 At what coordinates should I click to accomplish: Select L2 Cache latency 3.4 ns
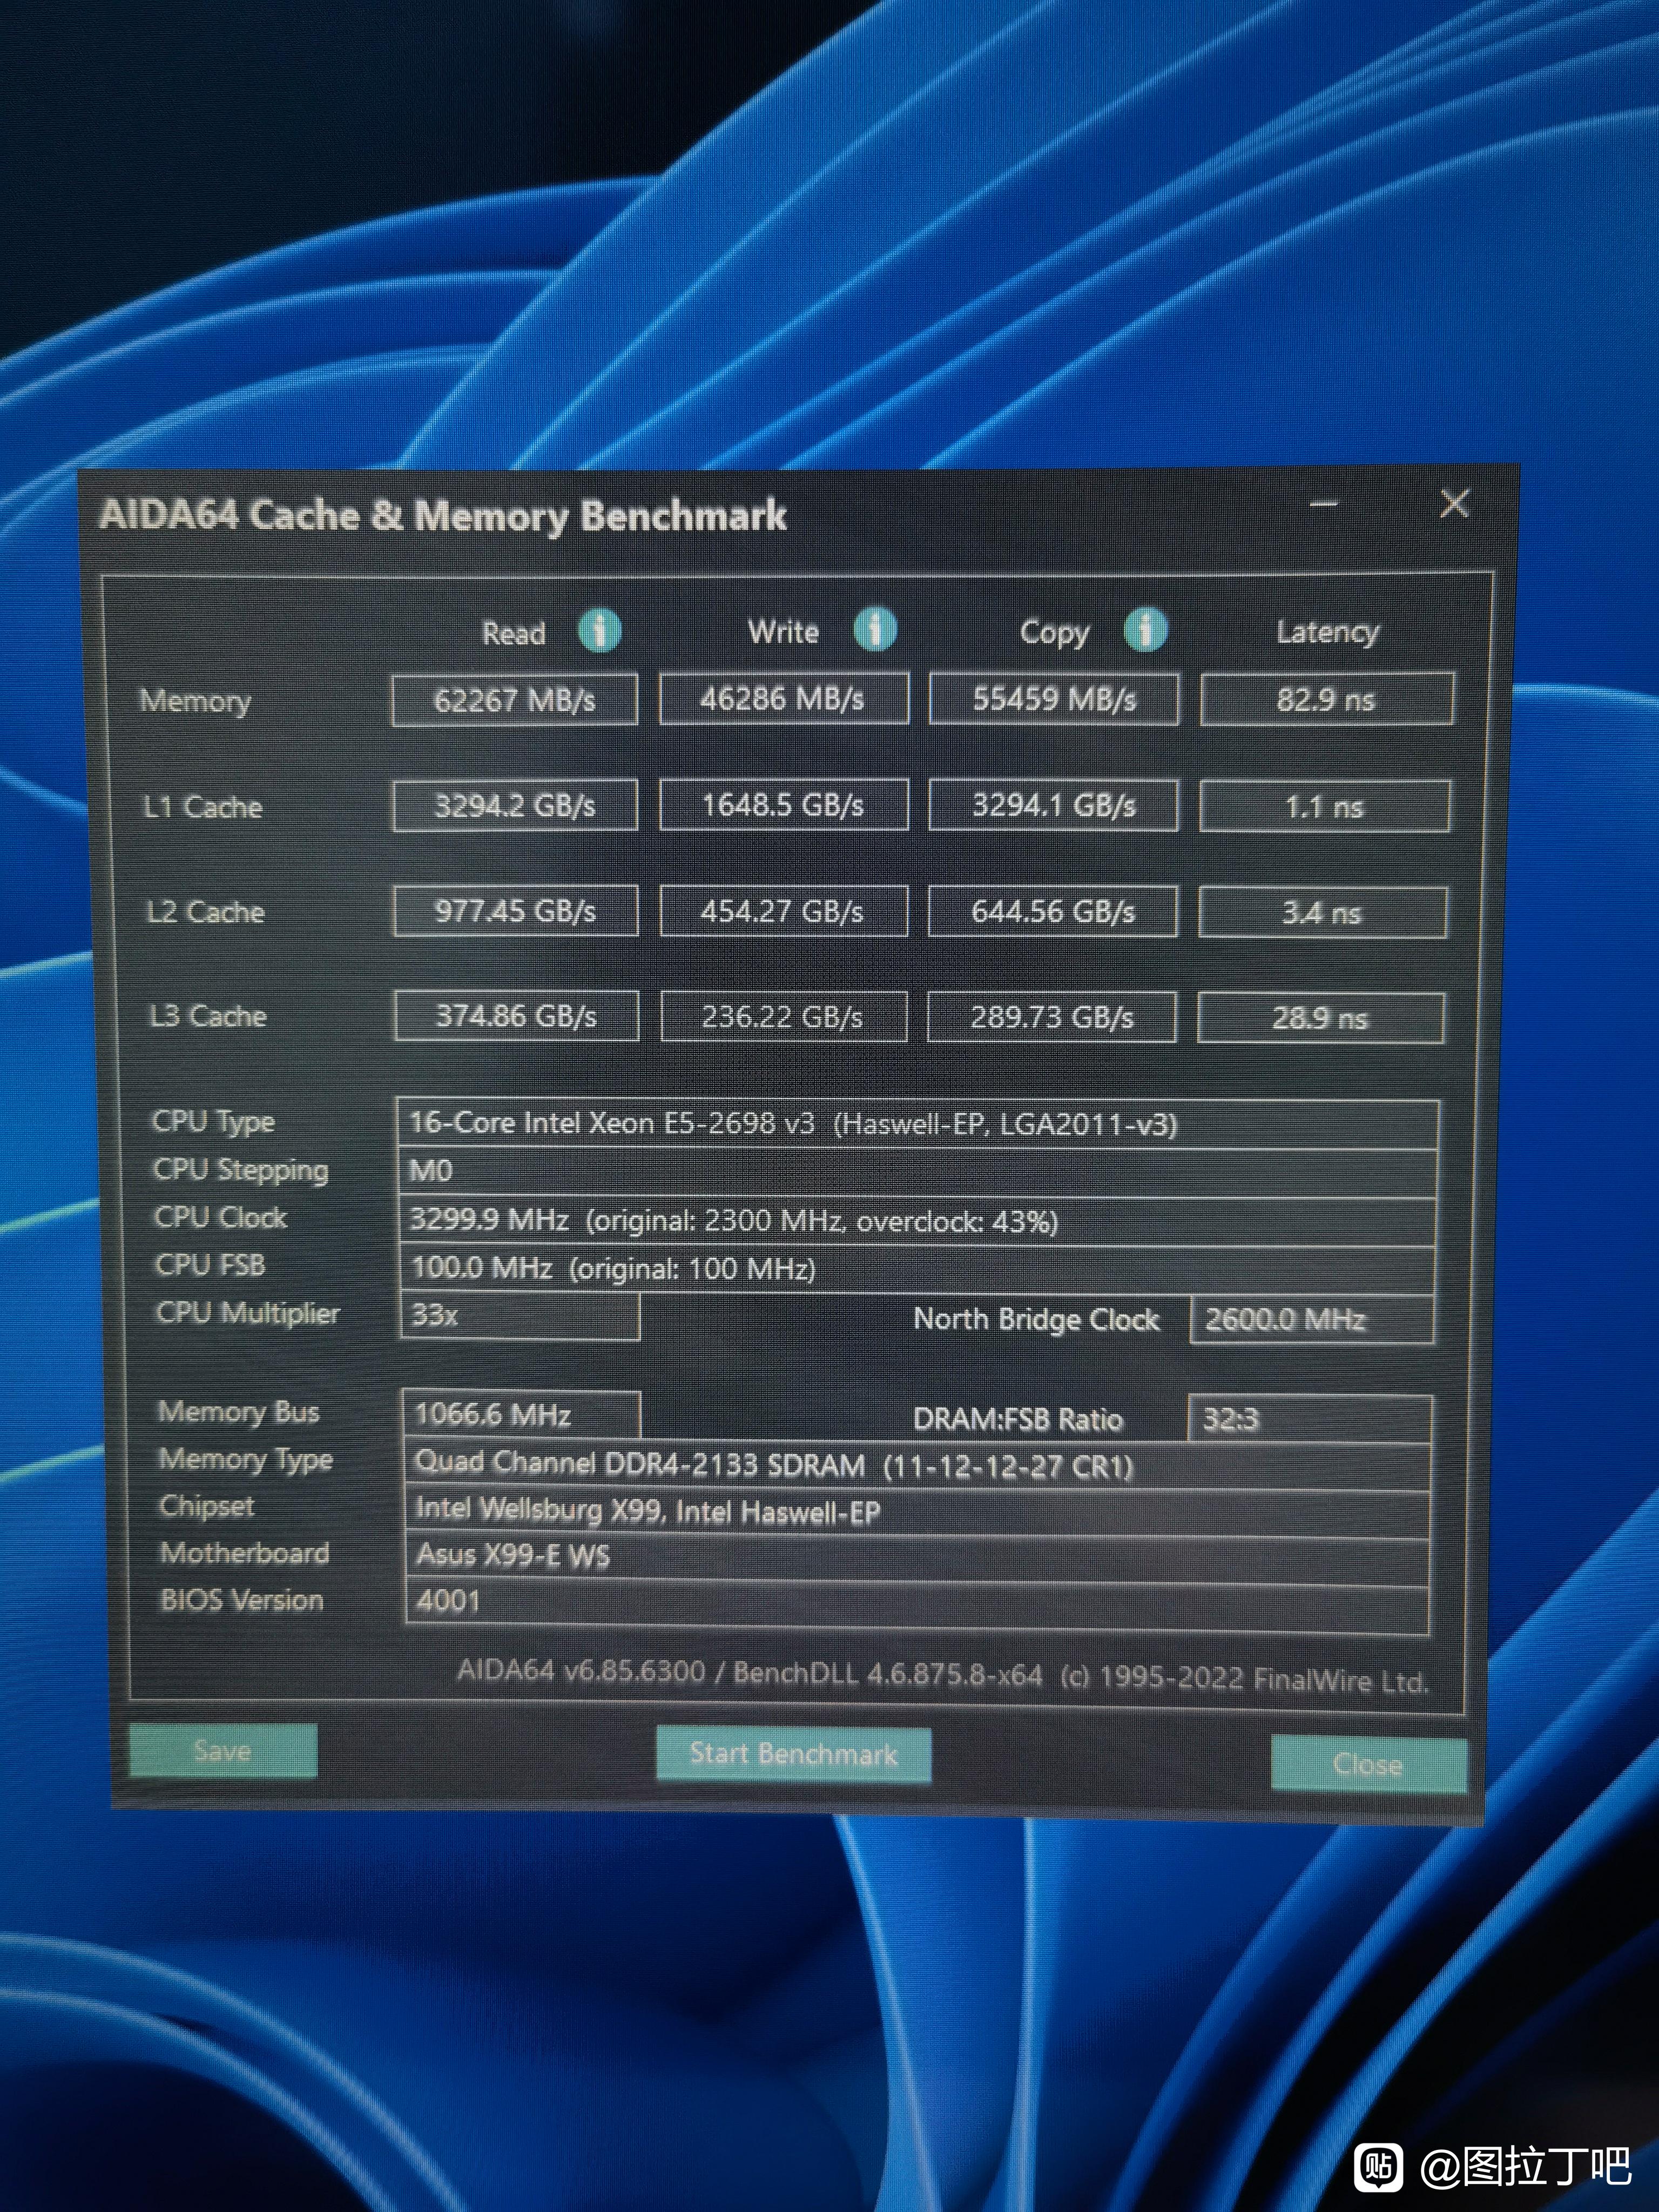coord(1322,912)
